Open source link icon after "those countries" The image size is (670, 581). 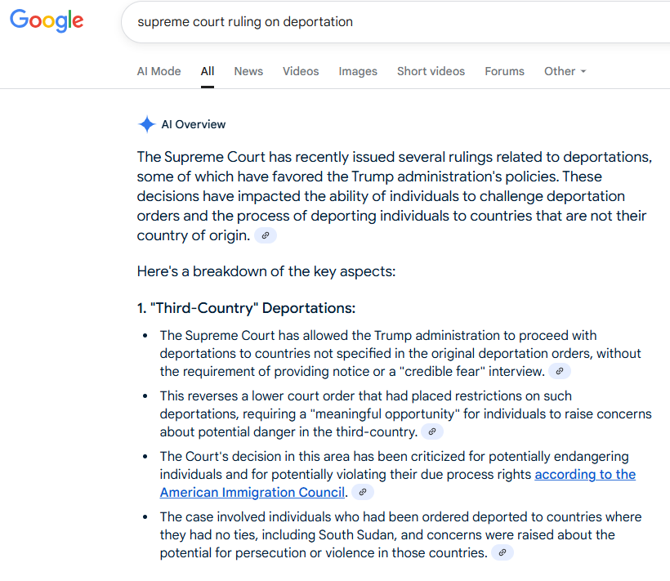[502, 552]
